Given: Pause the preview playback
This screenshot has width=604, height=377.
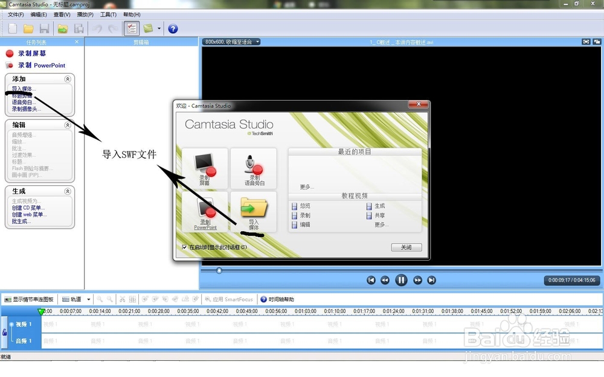Looking at the screenshot, I should pos(401,280).
